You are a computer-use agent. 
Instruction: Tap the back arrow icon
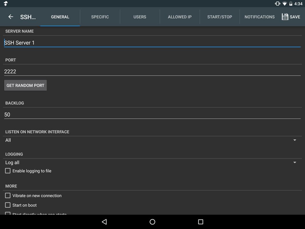[11, 17]
